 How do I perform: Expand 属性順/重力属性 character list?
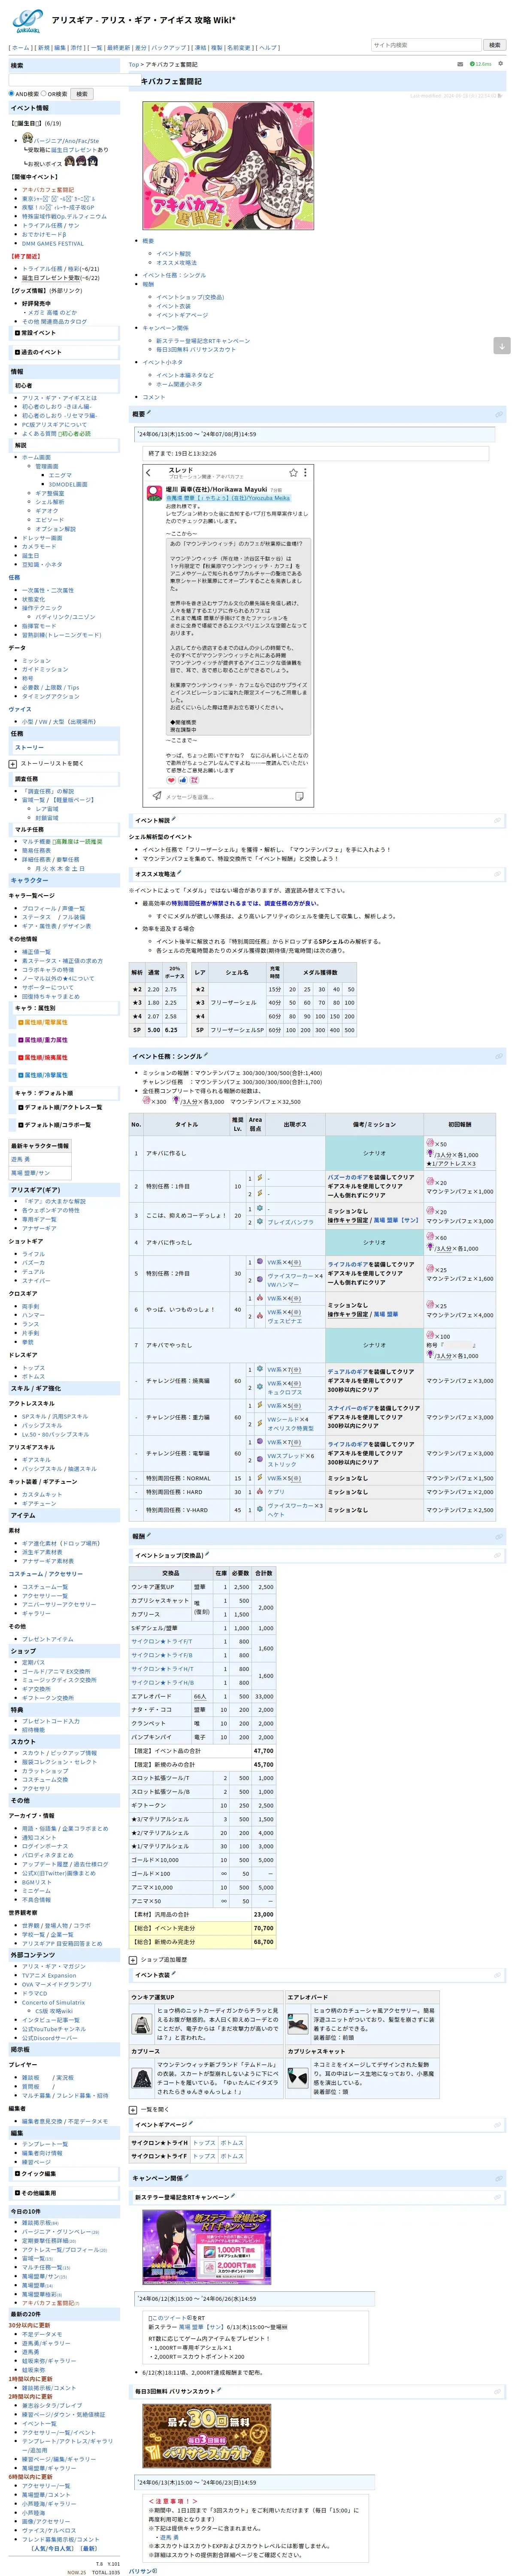pyautogui.click(x=21, y=1040)
